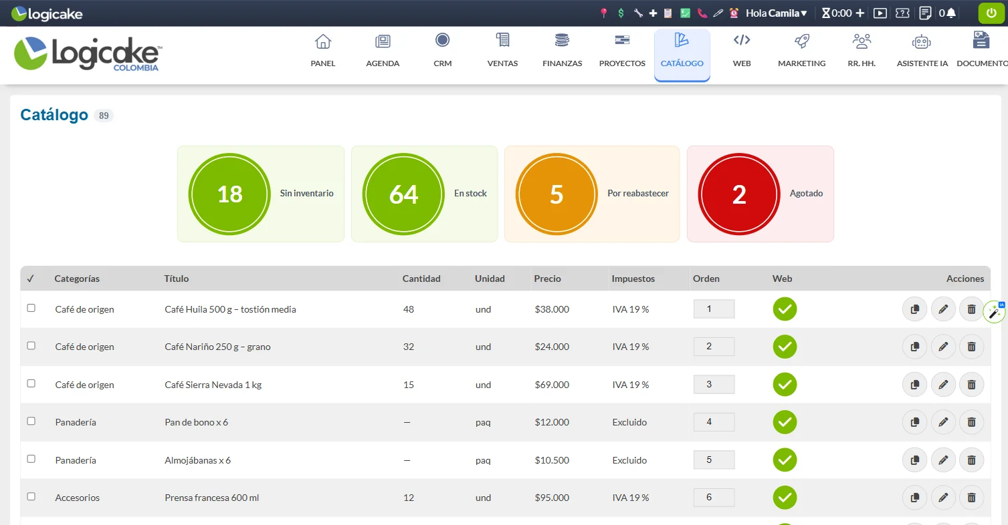This screenshot has height=525, width=1008.
Task: Toggle web visibility for Café Huila 500 g
Action: pyautogui.click(x=785, y=309)
